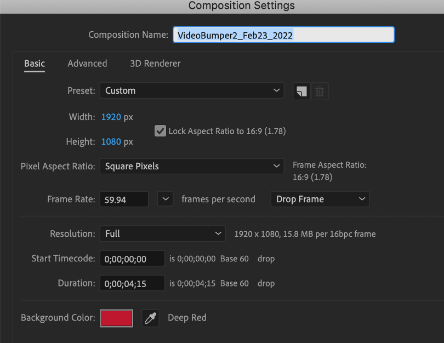Open the frame rate preset arrow
The height and width of the screenshot is (343, 444).
[165, 199]
